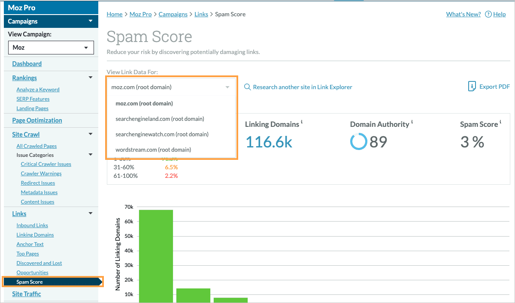Collapse the Campaigns section arrow
Image resolution: width=515 pixels, height=303 pixels.
[x=90, y=21]
